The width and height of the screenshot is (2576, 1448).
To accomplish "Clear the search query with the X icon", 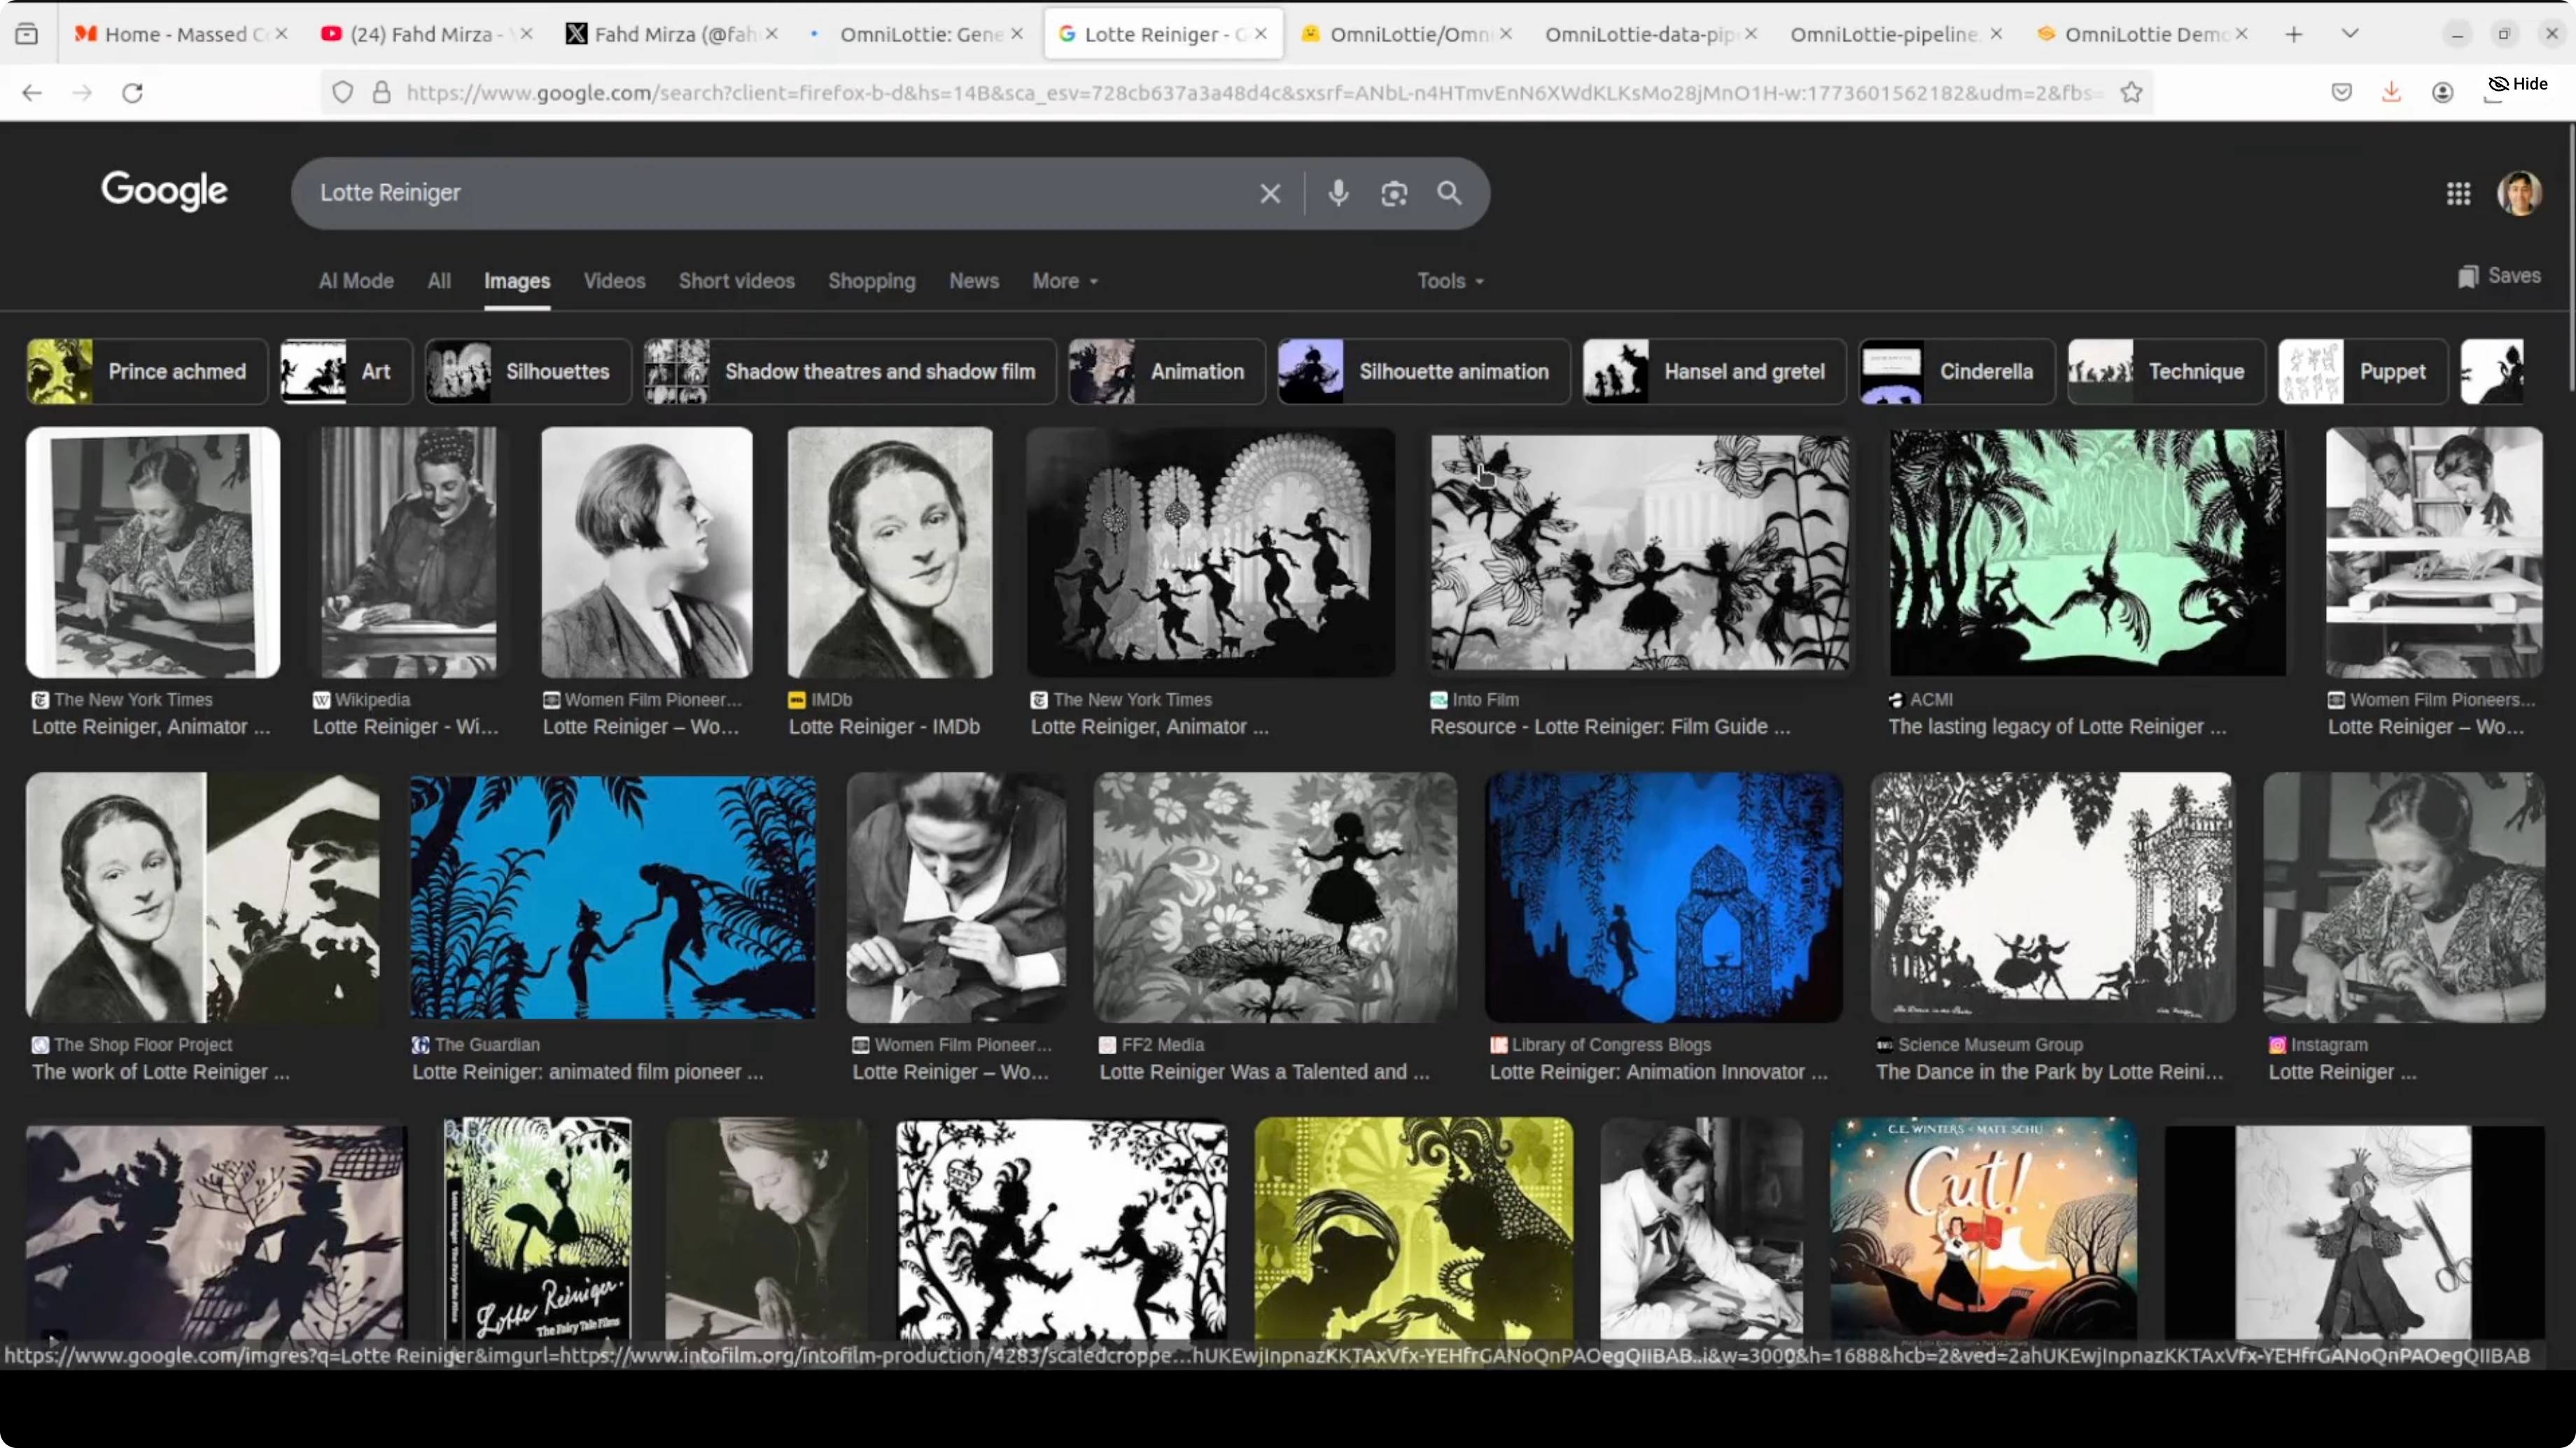I will click(1270, 193).
